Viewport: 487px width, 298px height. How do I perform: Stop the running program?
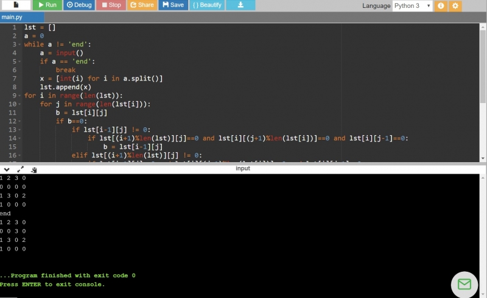point(111,5)
